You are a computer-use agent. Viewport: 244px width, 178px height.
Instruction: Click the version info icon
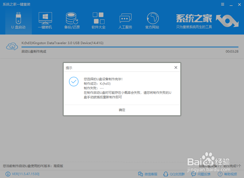pos(8,174)
